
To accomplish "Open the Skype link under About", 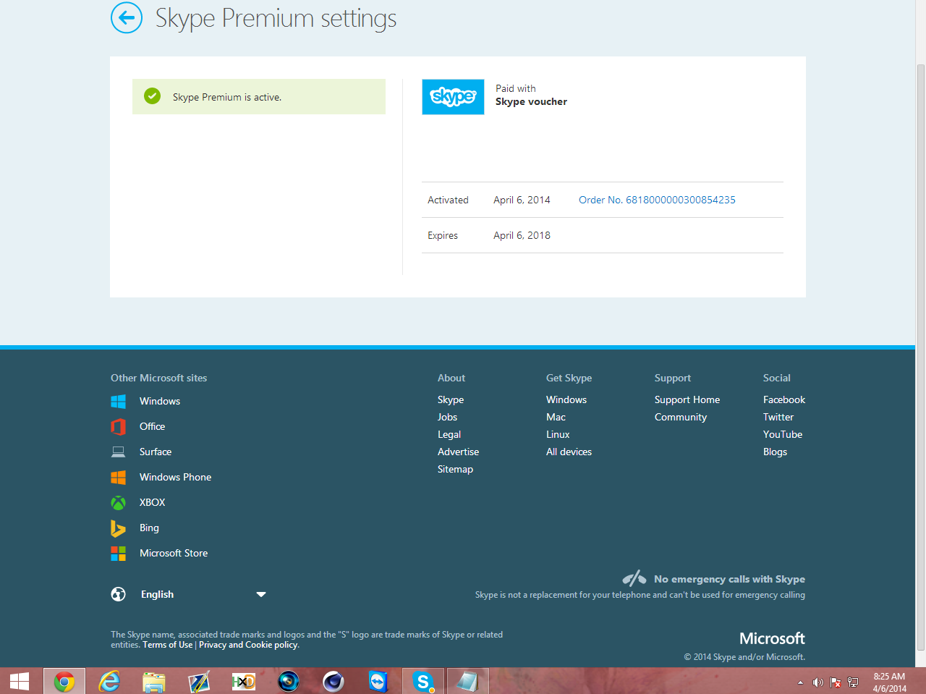I will click(451, 399).
